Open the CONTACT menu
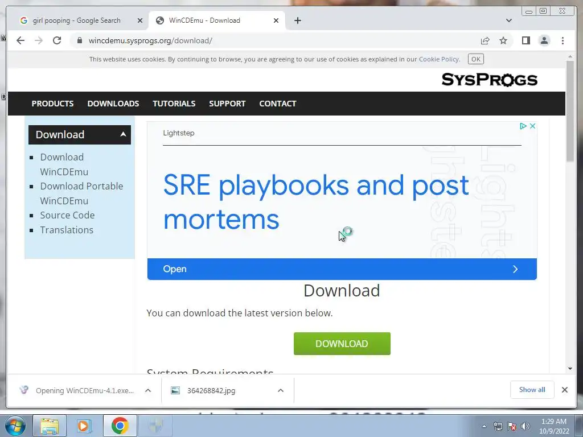Viewport: 583px width, 437px height. point(278,104)
